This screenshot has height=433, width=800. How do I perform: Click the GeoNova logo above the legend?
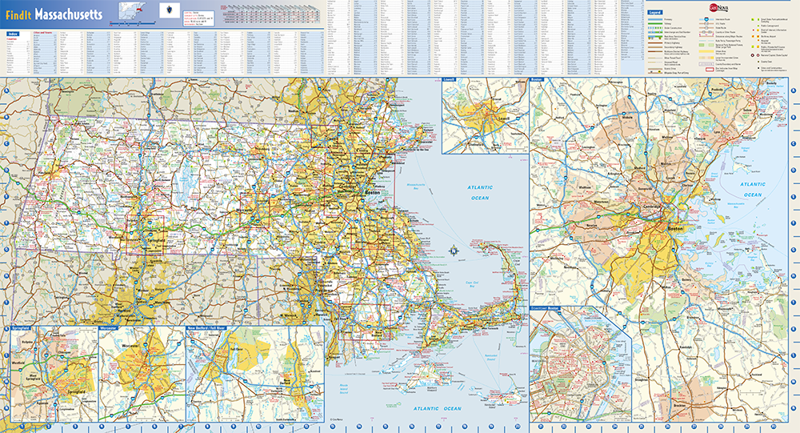(x=718, y=7)
